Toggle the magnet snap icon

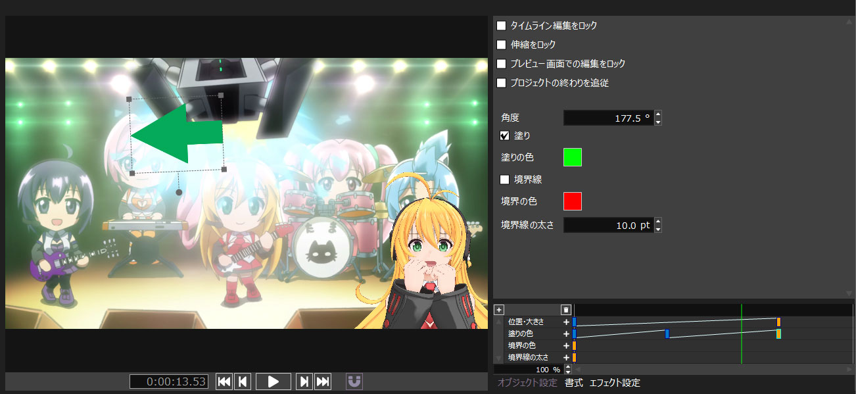pos(354,382)
